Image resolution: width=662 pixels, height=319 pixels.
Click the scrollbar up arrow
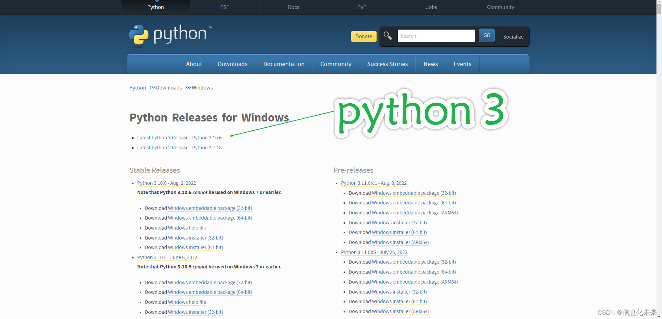pos(659,2)
